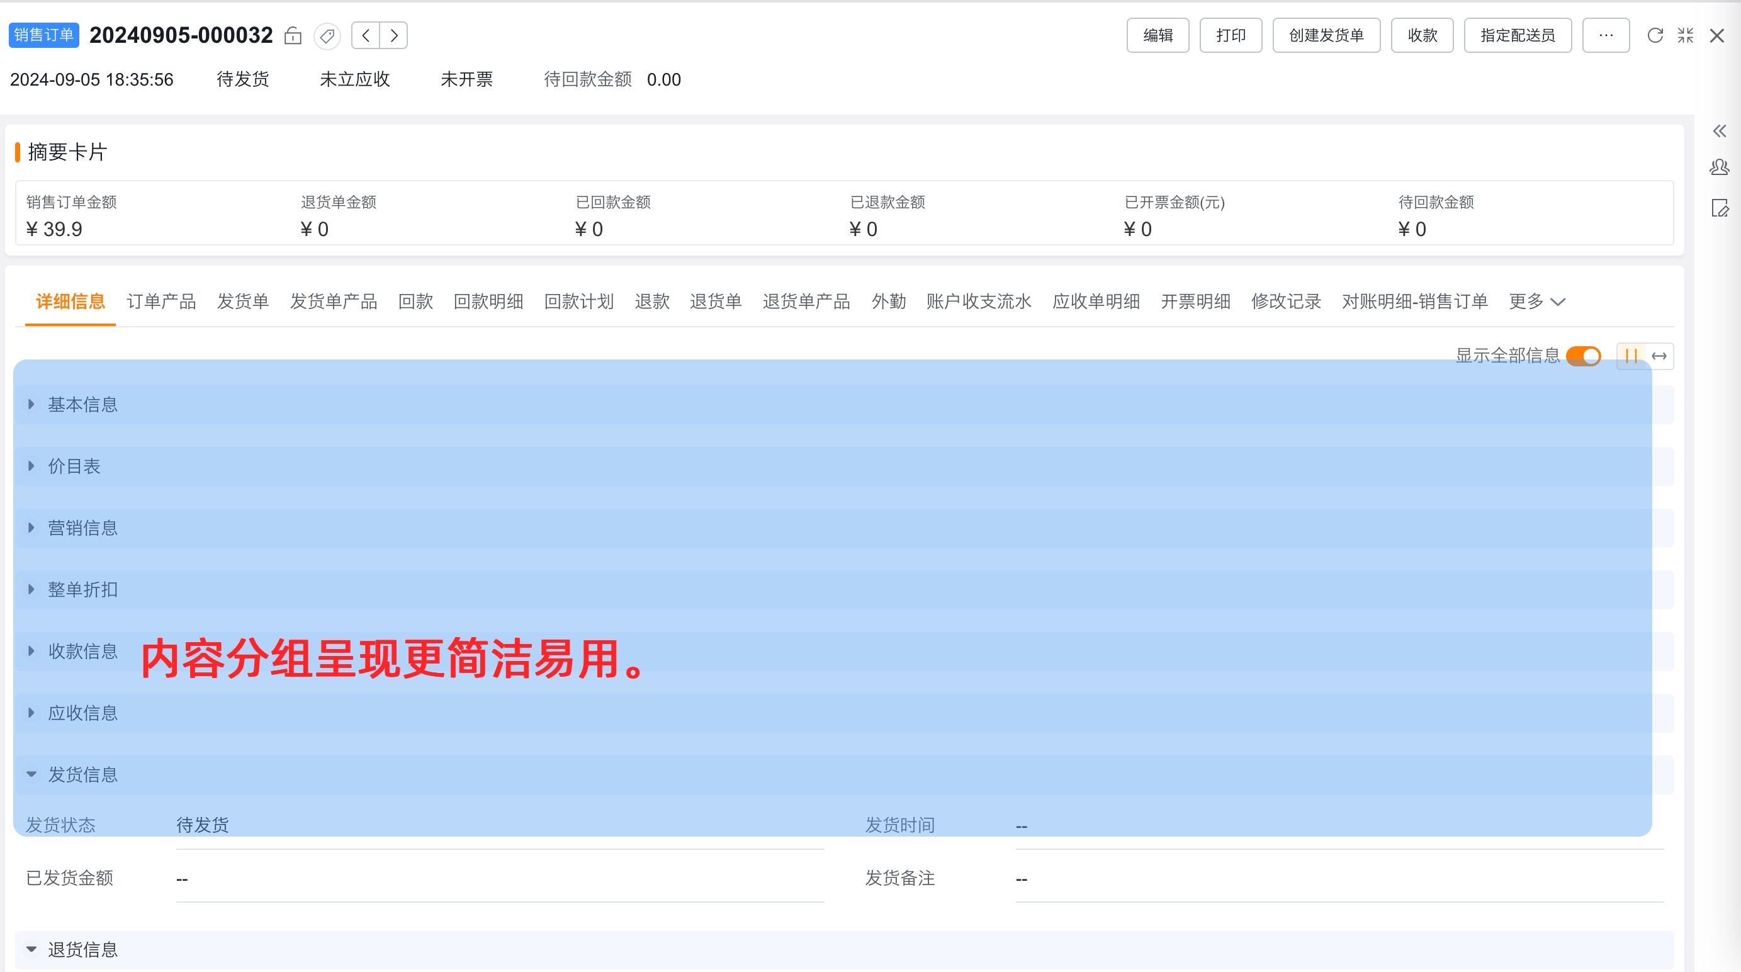Click the 创建发货单 button
1741x972 pixels.
click(x=1326, y=35)
